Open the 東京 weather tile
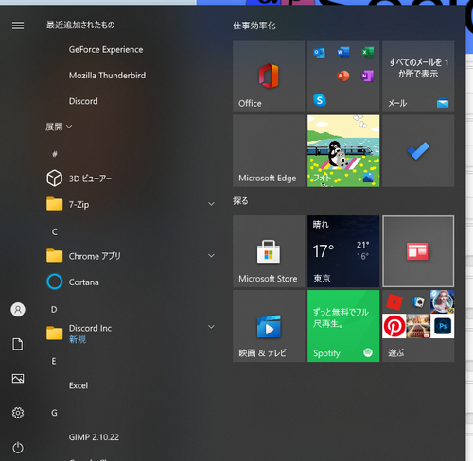Viewport: 473px width, 461px height. (343, 251)
